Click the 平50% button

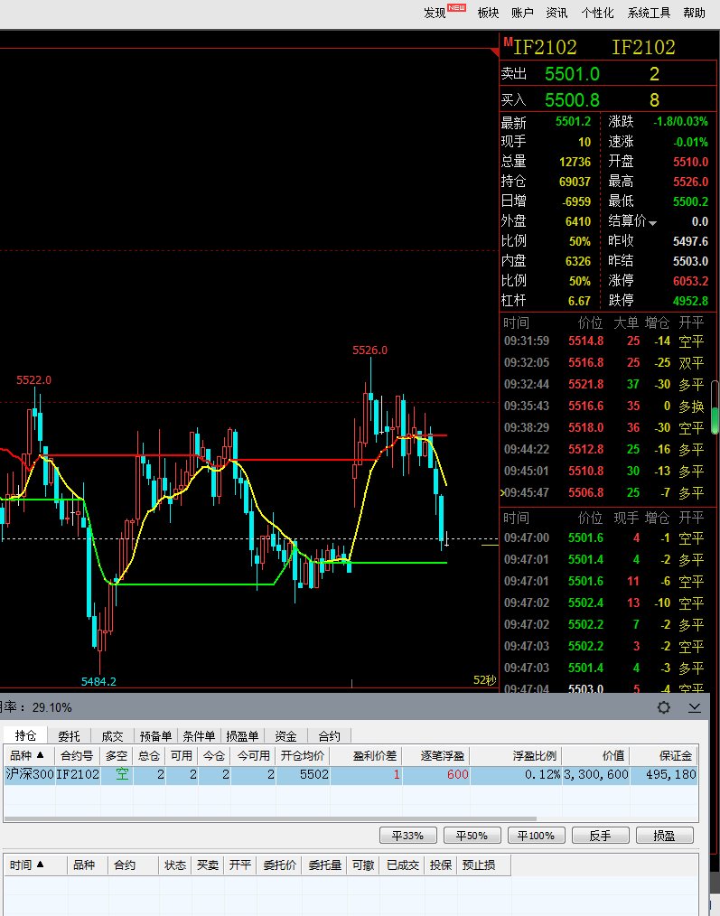472,836
